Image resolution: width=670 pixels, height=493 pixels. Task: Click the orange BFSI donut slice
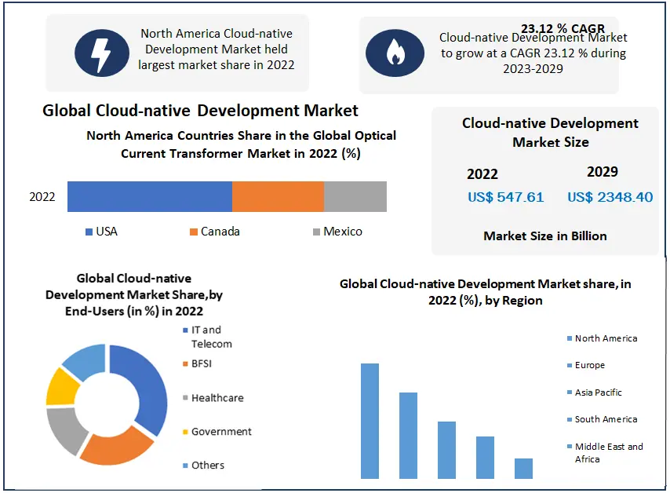pyautogui.click(x=117, y=447)
